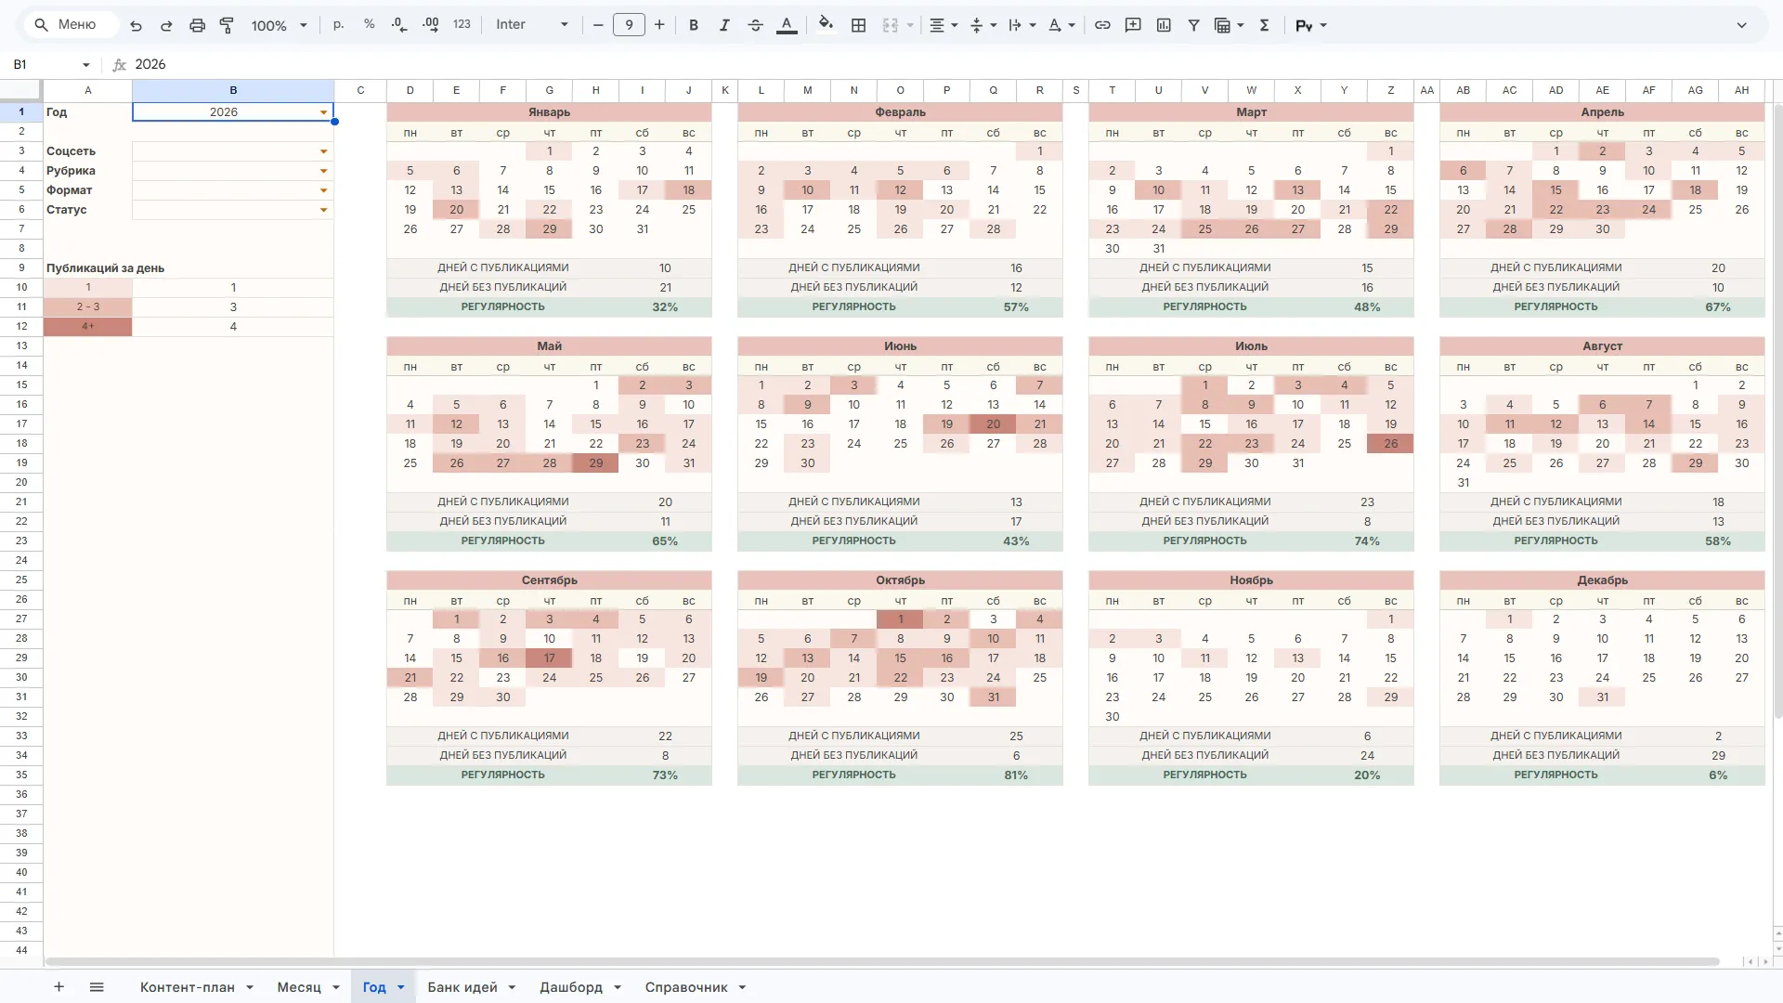Select the column B header
Image resolution: width=1783 pixels, height=1003 pixels.
click(233, 90)
